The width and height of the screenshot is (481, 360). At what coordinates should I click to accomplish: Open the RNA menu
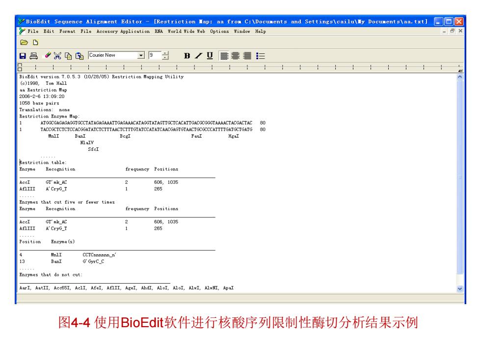(x=159, y=31)
